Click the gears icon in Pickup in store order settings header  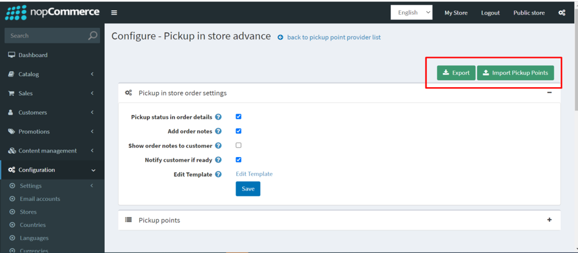tap(129, 93)
